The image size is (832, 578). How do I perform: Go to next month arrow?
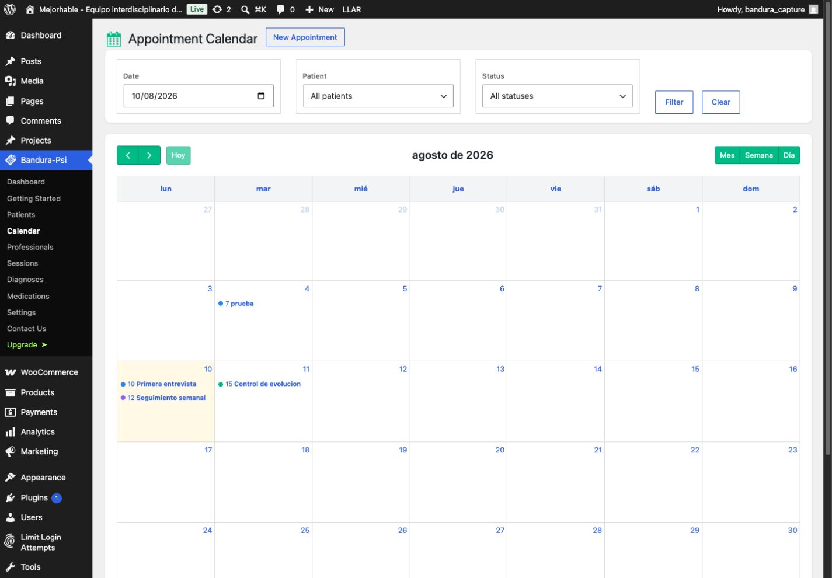[149, 155]
